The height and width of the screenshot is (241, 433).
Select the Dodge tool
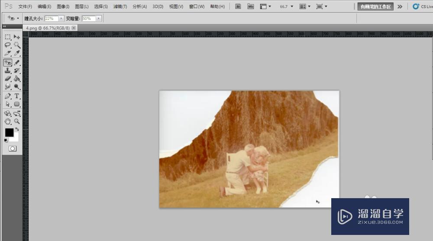point(17,87)
